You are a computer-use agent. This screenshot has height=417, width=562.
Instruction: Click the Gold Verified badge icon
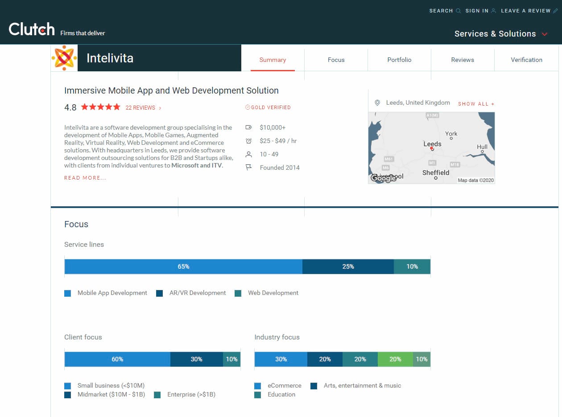(248, 107)
